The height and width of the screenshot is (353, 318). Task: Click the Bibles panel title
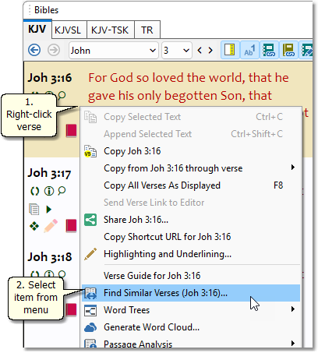click(x=46, y=10)
